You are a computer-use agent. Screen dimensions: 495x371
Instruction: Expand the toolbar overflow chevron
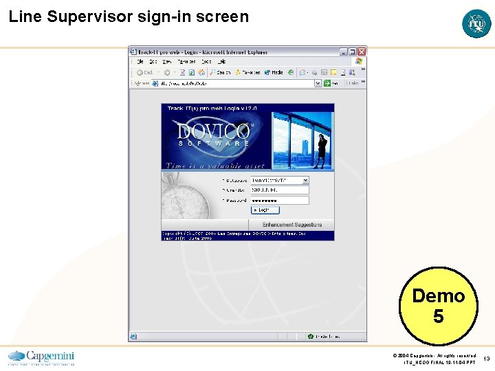(x=363, y=69)
